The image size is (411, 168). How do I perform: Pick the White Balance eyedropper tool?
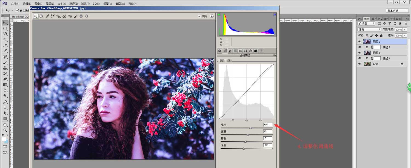point(47,16)
